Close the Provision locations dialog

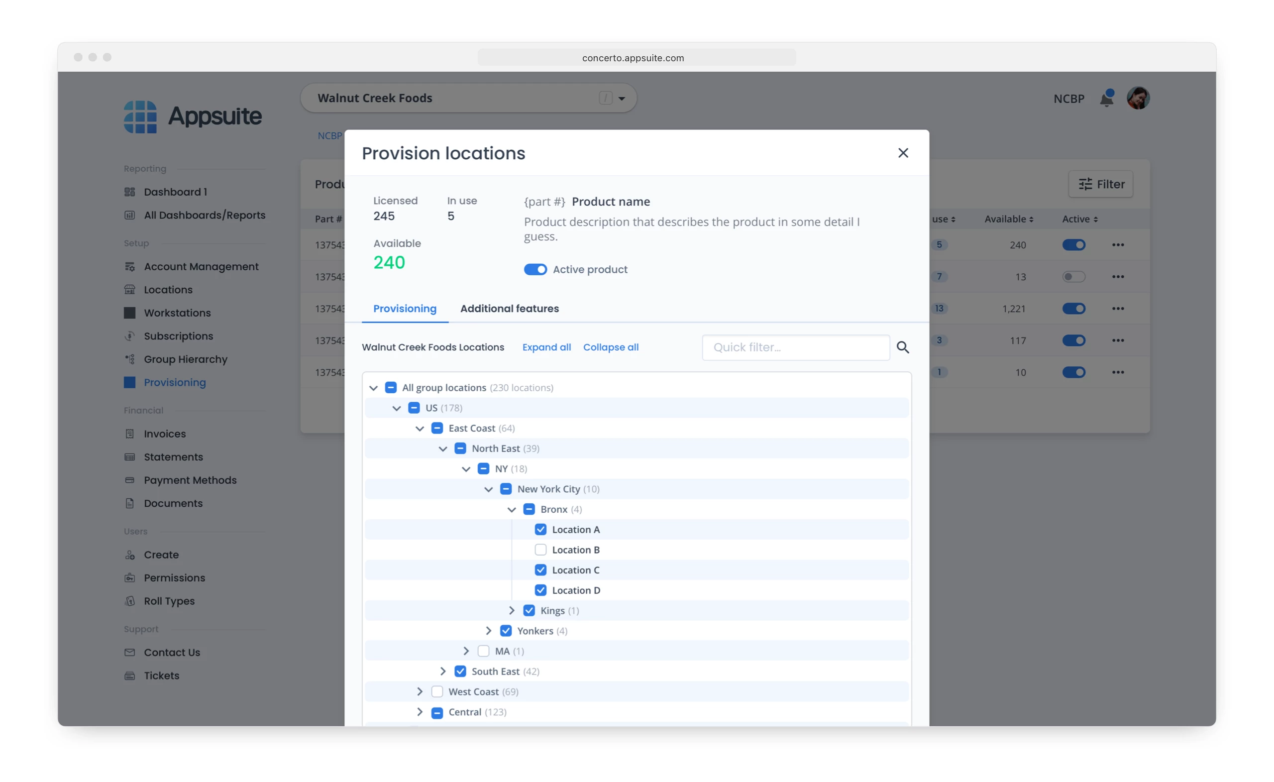coord(903,153)
